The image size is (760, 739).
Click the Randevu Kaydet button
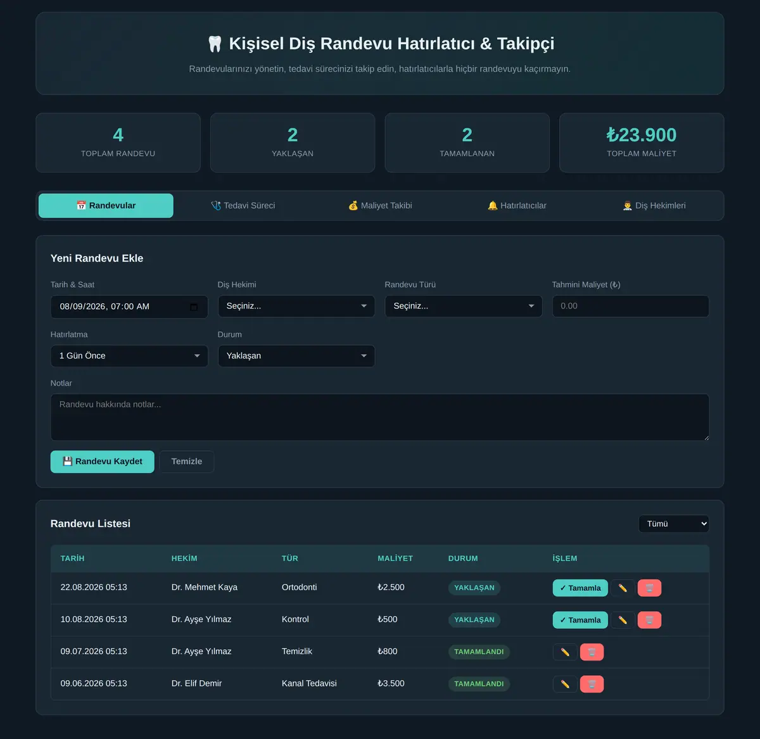[x=103, y=462]
